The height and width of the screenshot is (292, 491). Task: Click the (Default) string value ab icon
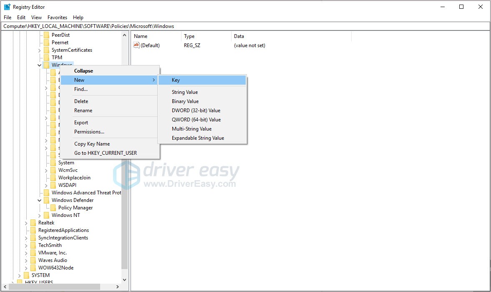(x=136, y=45)
